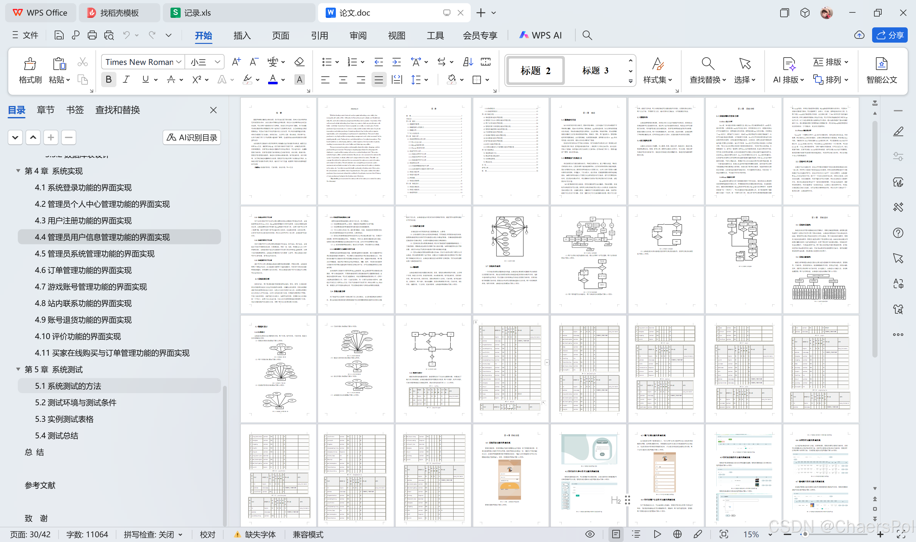The image size is (916, 542).
Task: Open the 视图 (View) ribbon tab
Action: 397,35
